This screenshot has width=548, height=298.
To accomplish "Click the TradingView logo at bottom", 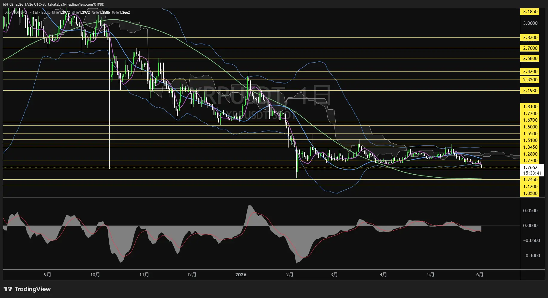I will (x=27, y=289).
